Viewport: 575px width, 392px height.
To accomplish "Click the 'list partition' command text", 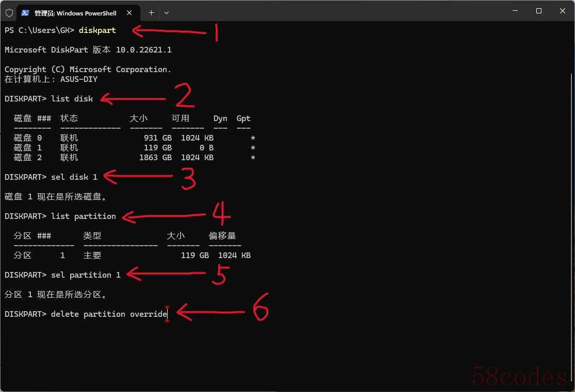I will (83, 216).
